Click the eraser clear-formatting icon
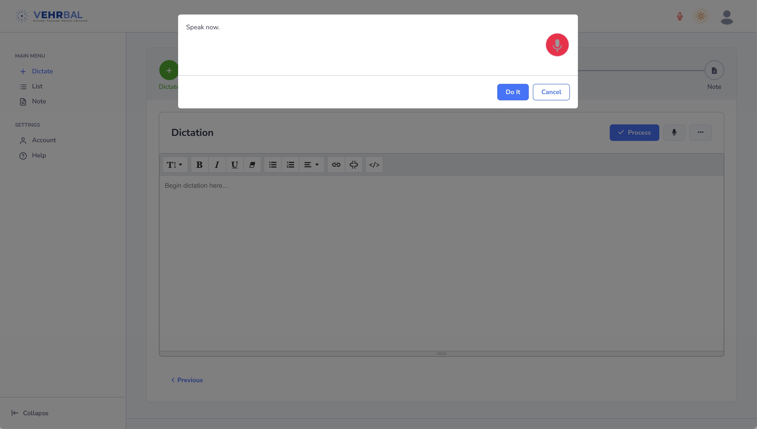Image resolution: width=757 pixels, height=429 pixels. pos(252,165)
